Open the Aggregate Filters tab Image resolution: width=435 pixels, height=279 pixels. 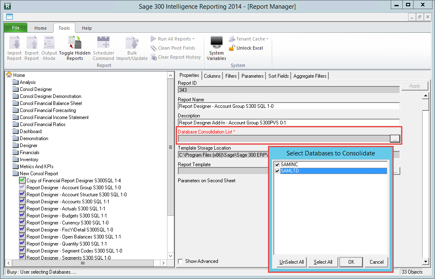pyautogui.click(x=310, y=76)
